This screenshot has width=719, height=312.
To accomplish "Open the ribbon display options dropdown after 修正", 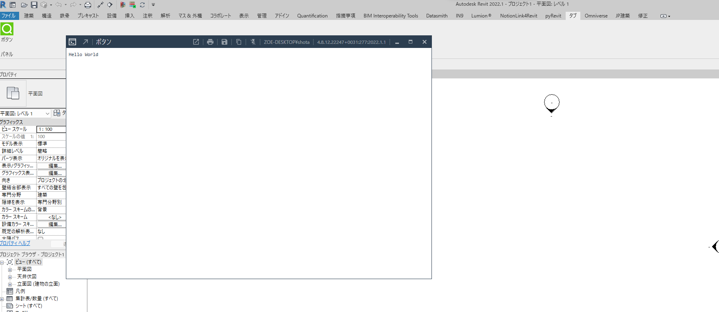I will point(665,16).
